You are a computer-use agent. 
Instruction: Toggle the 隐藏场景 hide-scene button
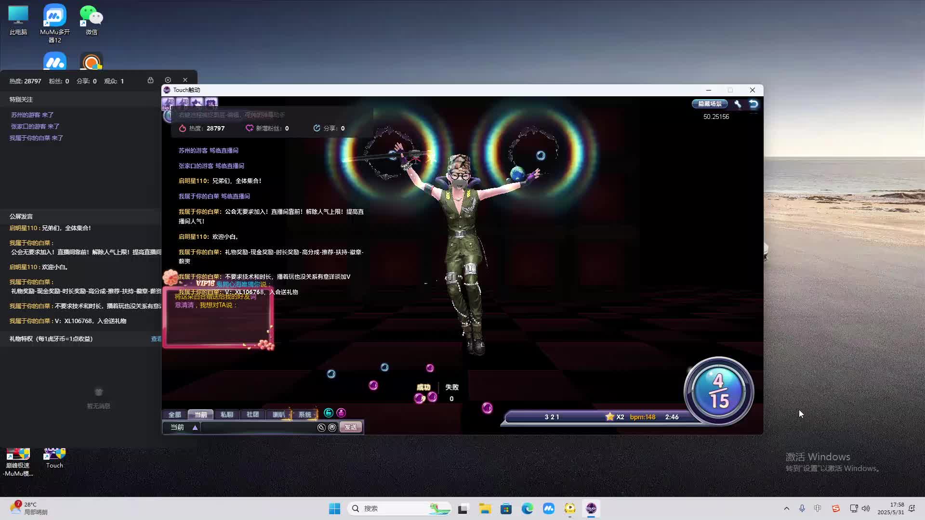(710, 104)
